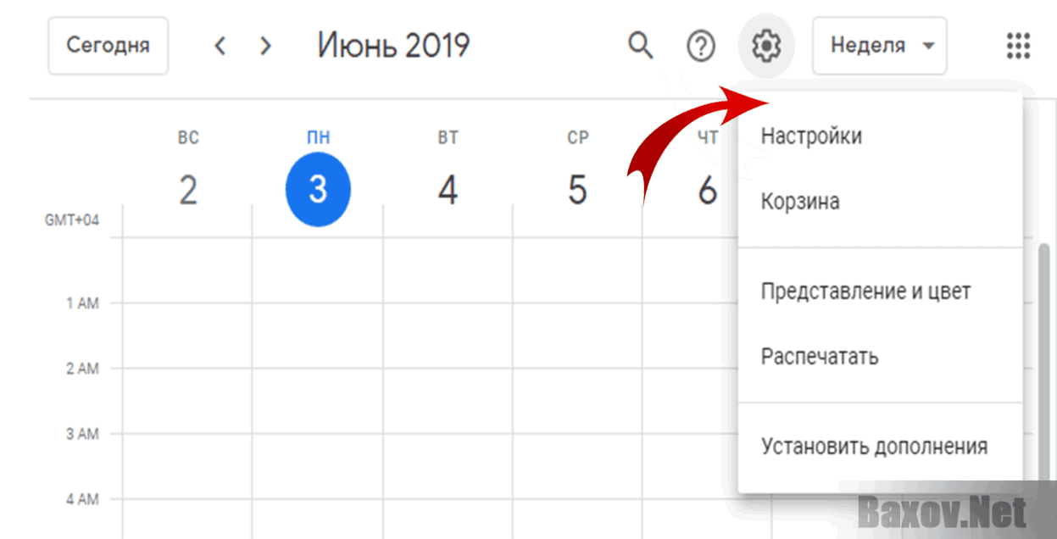Open Корзина from the settings menu

799,201
